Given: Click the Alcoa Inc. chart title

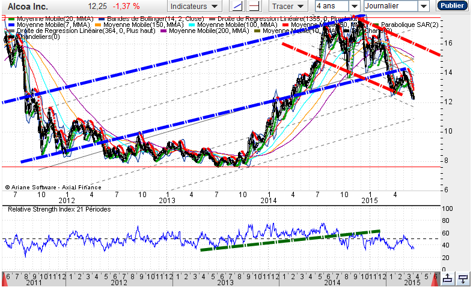Looking at the screenshot, I should 28,7.
